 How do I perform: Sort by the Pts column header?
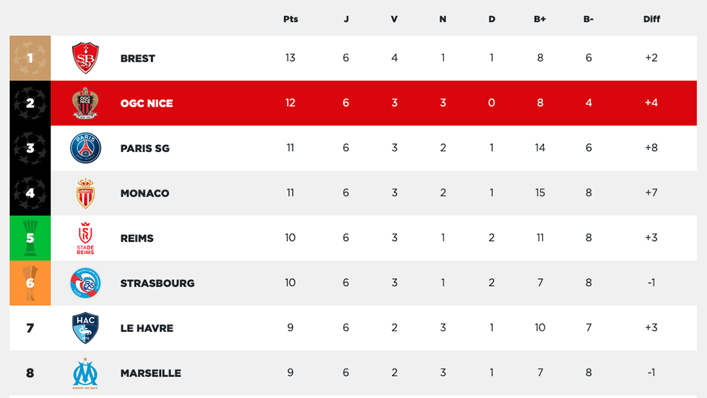[291, 19]
